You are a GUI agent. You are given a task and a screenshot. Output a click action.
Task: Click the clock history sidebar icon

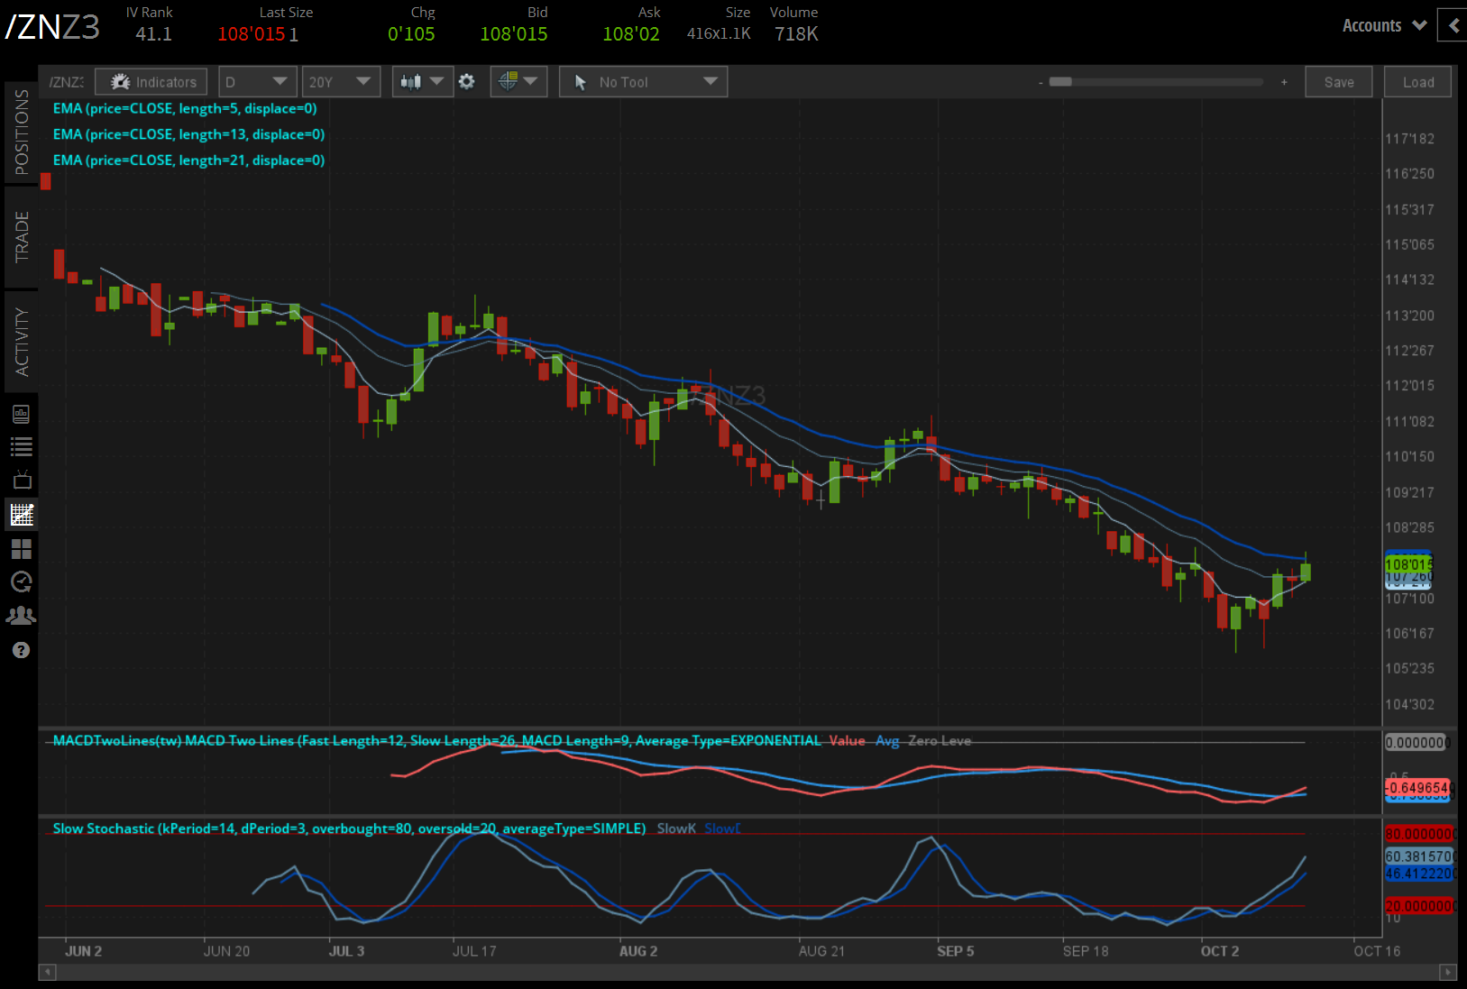22,581
